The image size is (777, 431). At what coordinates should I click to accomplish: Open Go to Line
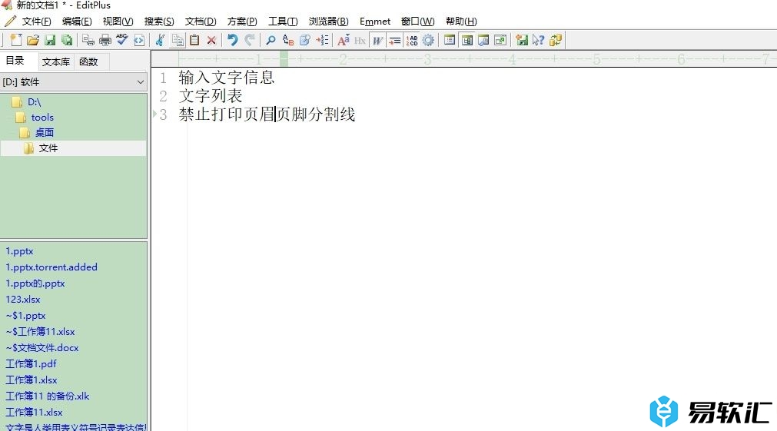tap(322, 40)
